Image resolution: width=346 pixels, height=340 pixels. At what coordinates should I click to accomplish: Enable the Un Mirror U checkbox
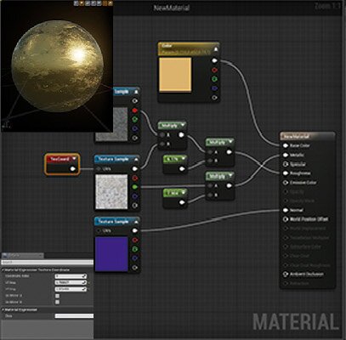[57, 296]
